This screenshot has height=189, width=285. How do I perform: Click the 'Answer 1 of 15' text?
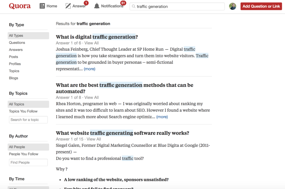70,139
